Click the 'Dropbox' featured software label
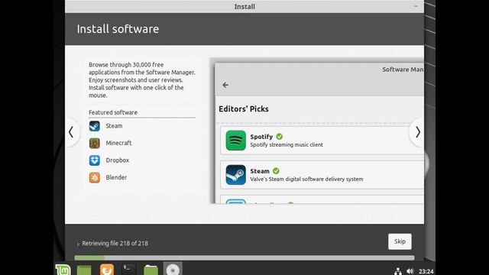489x275 pixels. [x=117, y=160]
